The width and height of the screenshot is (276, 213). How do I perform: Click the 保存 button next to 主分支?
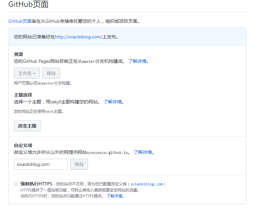click(x=51, y=73)
